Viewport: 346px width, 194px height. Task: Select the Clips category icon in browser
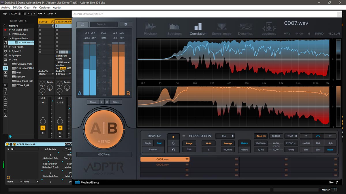5,72
